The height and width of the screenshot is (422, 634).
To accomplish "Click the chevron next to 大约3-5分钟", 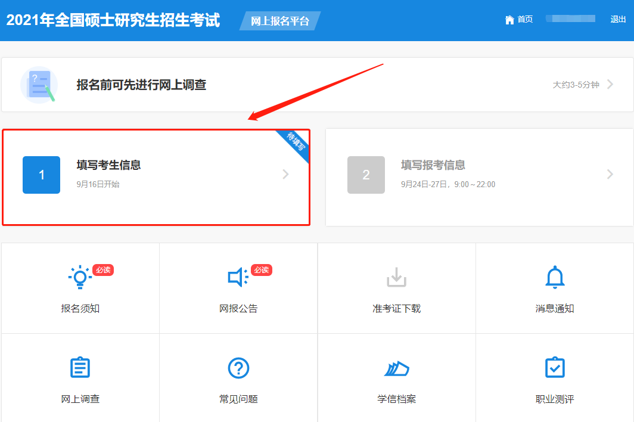I will click(610, 85).
